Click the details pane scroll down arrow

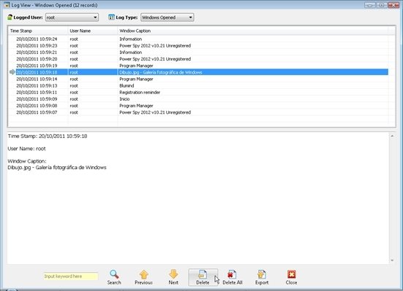pos(392,260)
